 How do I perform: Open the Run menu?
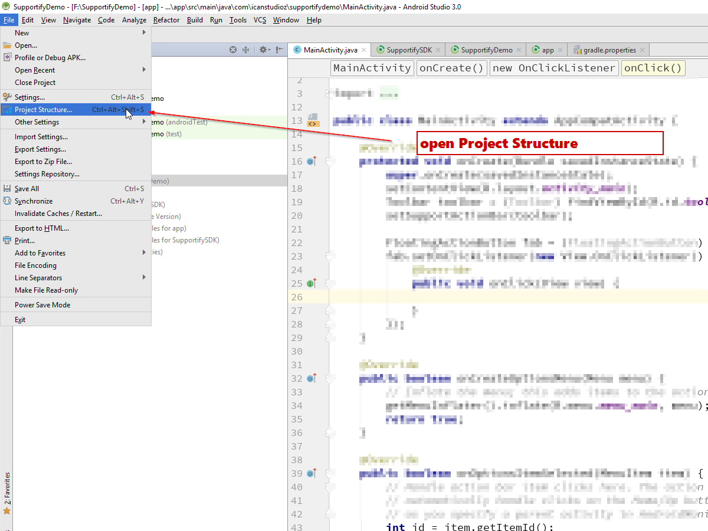216,20
